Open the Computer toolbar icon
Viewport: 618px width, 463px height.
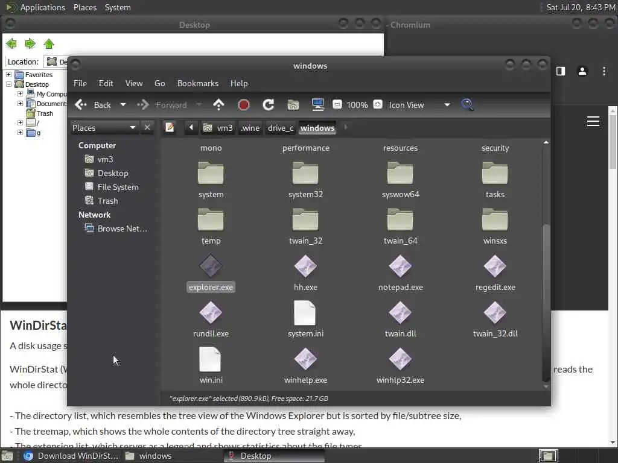tap(317, 105)
